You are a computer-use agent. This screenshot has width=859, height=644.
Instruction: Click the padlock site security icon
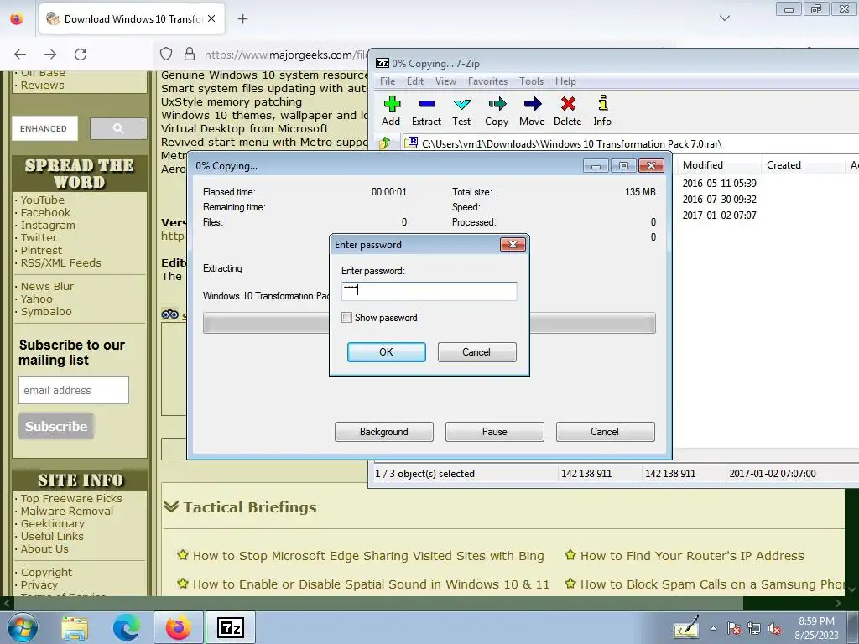point(190,55)
